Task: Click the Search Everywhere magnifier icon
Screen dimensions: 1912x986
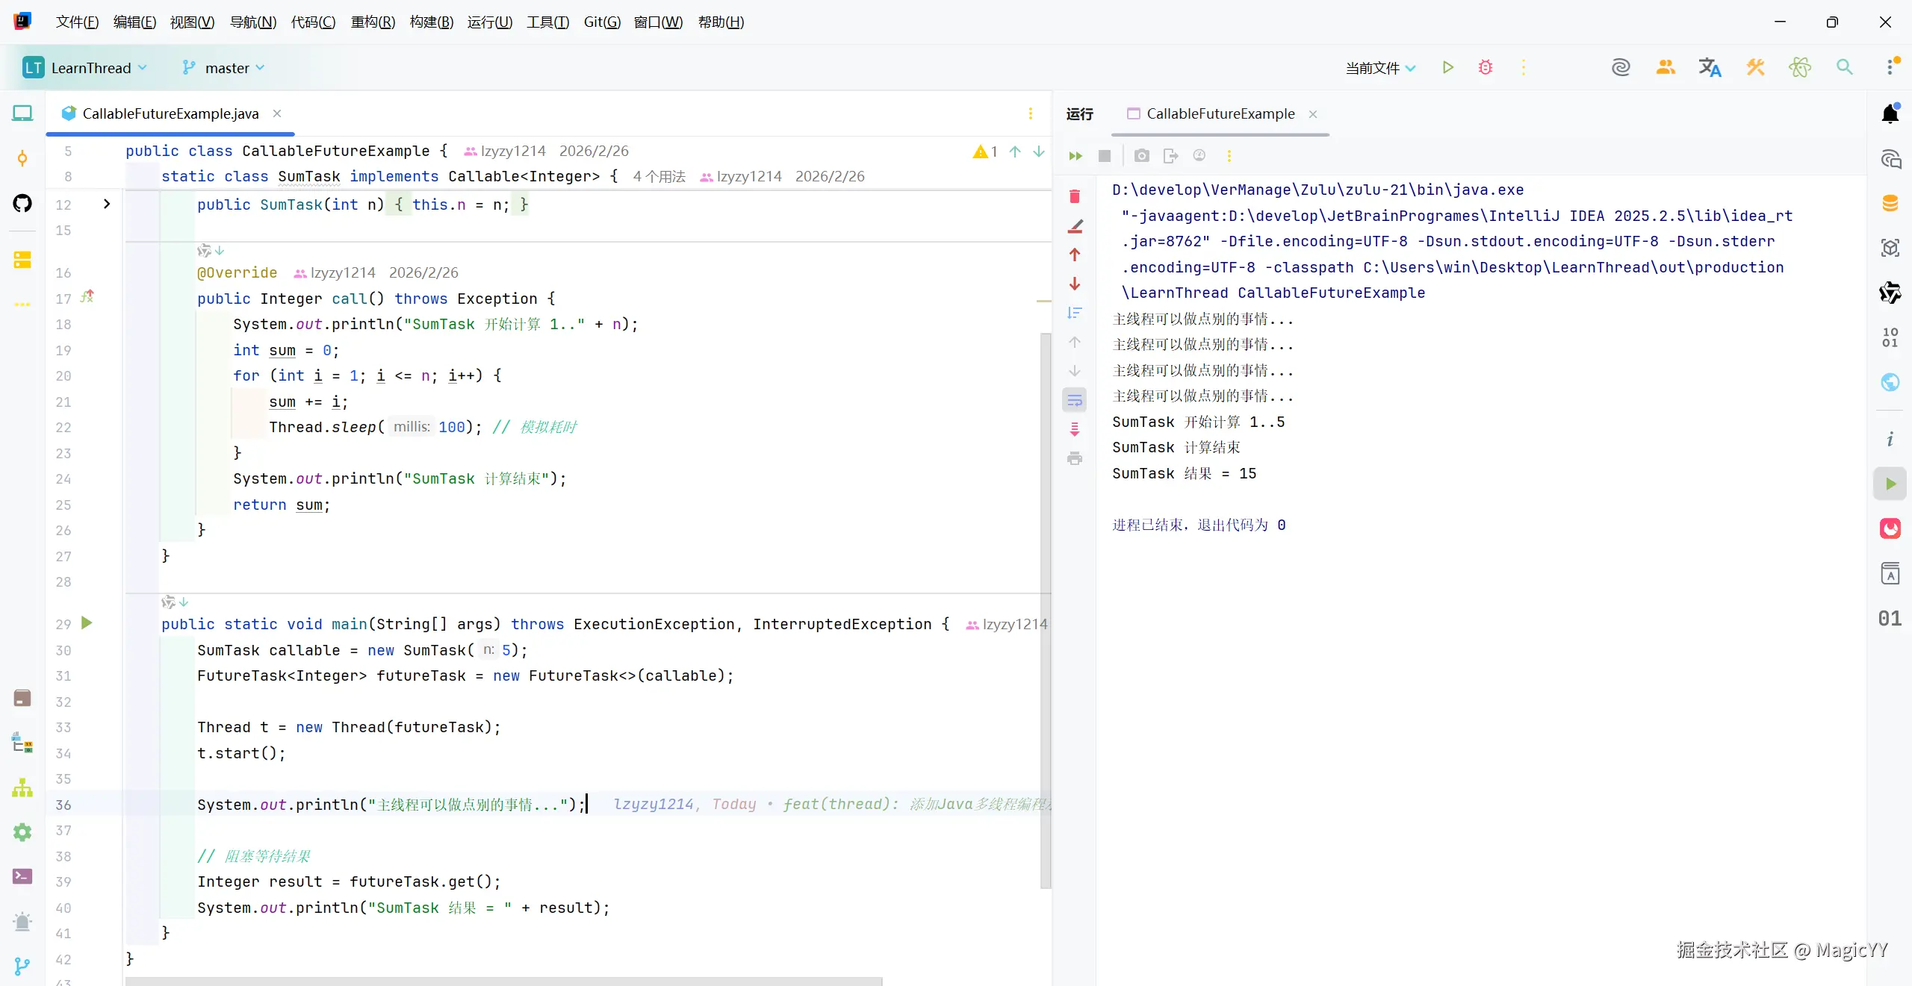Action: [x=1844, y=67]
